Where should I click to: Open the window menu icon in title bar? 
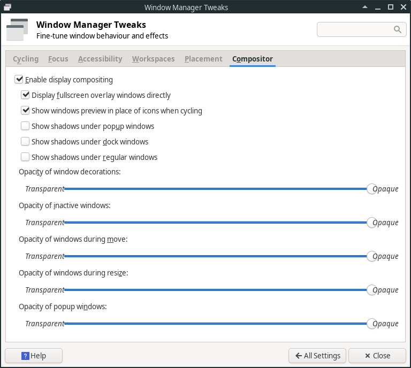(x=7, y=7)
